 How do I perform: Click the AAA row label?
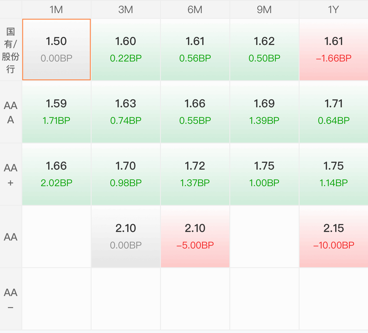pyautogui.click(x=11, y=112)
